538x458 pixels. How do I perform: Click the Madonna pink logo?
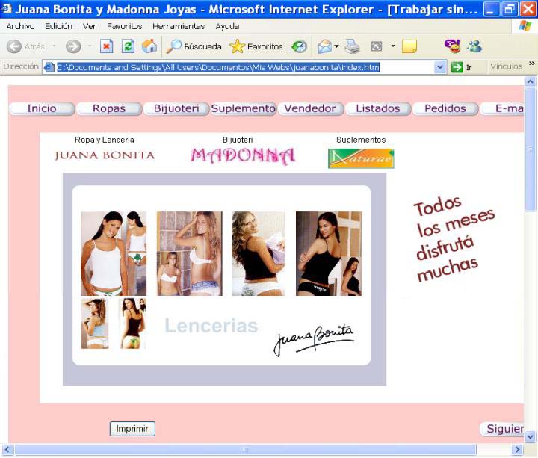[243, 156]
